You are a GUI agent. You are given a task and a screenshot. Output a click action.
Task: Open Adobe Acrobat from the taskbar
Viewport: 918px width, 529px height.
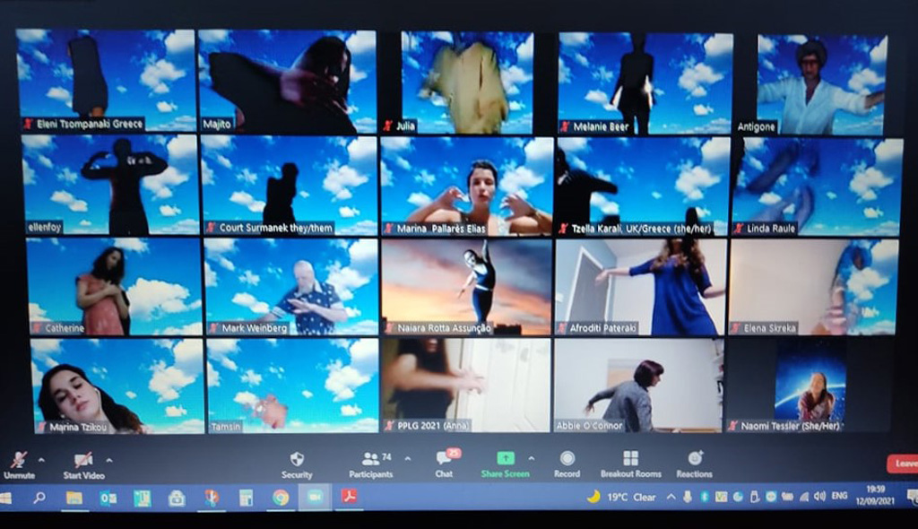pyautogui.click(x=350, y=497)
